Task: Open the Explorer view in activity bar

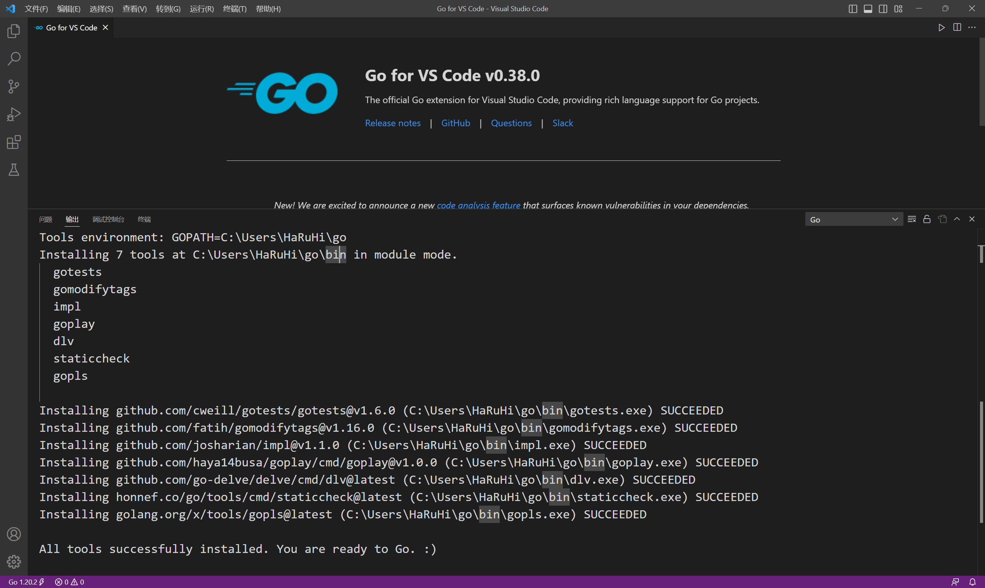Action: 14,31
